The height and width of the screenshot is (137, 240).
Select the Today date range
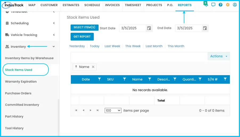point(95,46)
